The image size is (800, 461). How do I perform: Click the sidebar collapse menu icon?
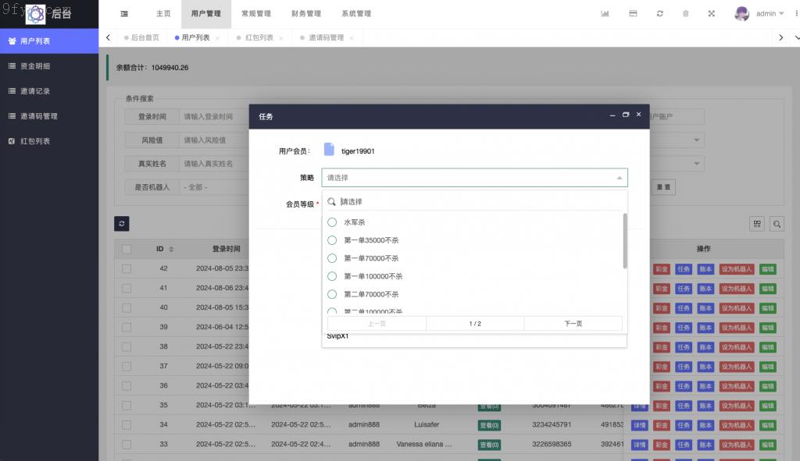coord(125,14)
